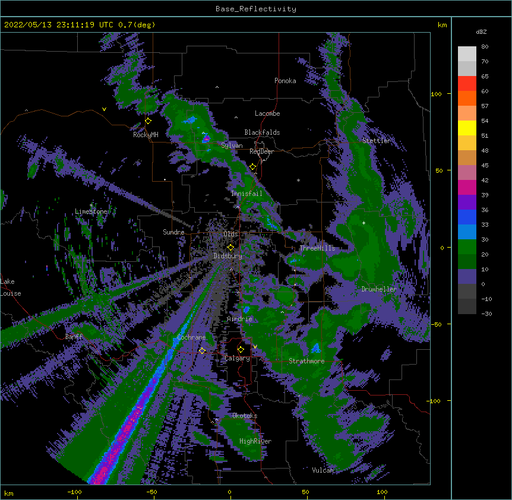
Task: Click the Innisfail city label
Action: (246, 194)
